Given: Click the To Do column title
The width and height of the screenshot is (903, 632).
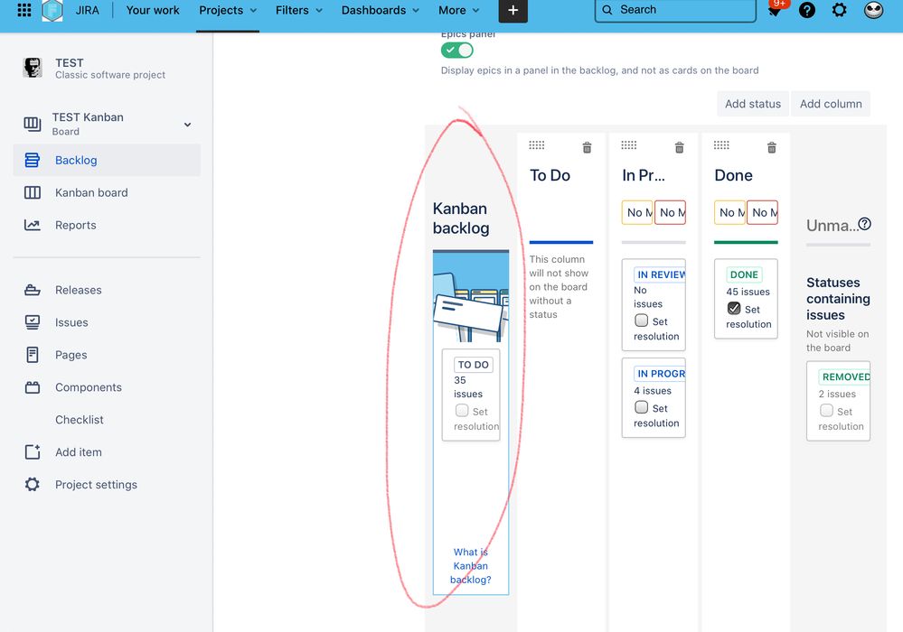Looking at the screenshot, I should pos(550,175).
